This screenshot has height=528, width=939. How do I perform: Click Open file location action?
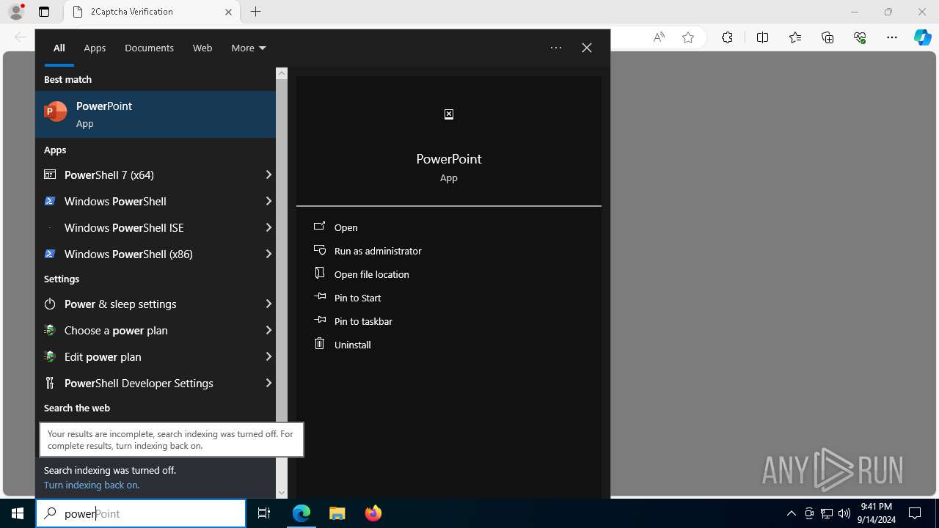point(371,274)
